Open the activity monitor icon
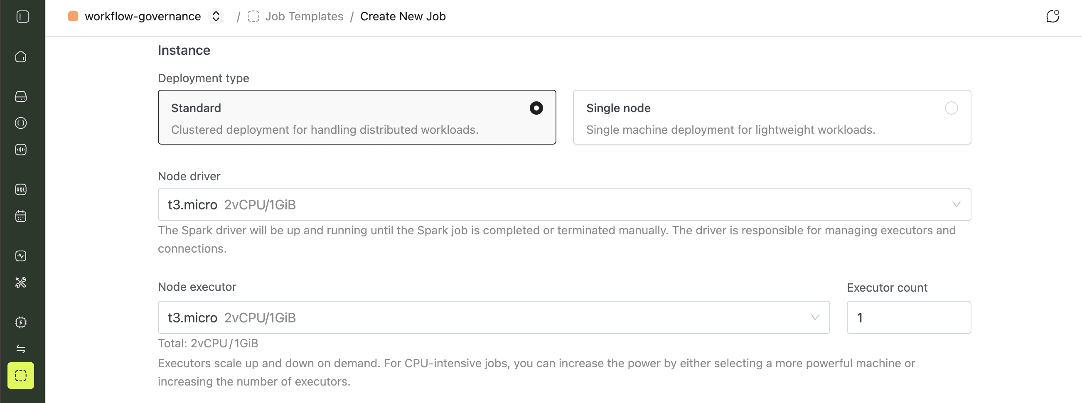 tap(21, 256)
